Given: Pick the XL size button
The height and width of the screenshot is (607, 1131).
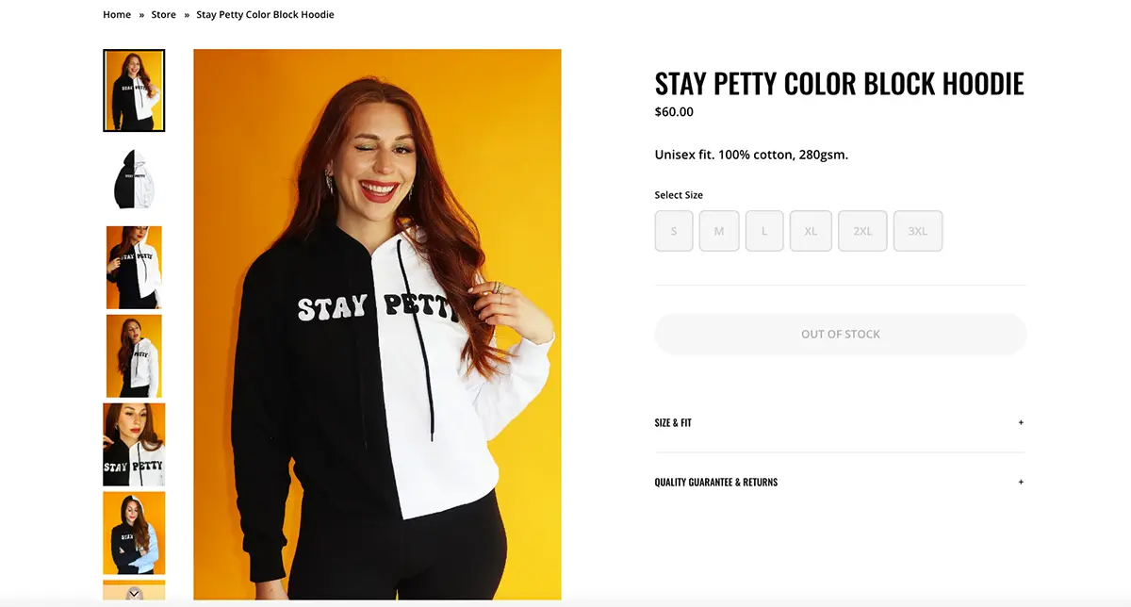Looking at the screenshot, I should 811,231.
